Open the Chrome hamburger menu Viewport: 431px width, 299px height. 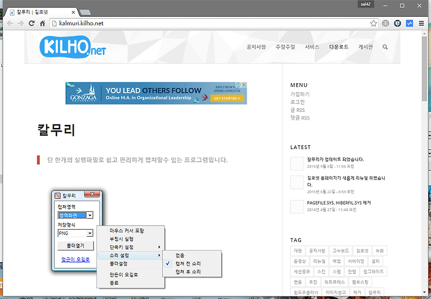coord(421,23)
